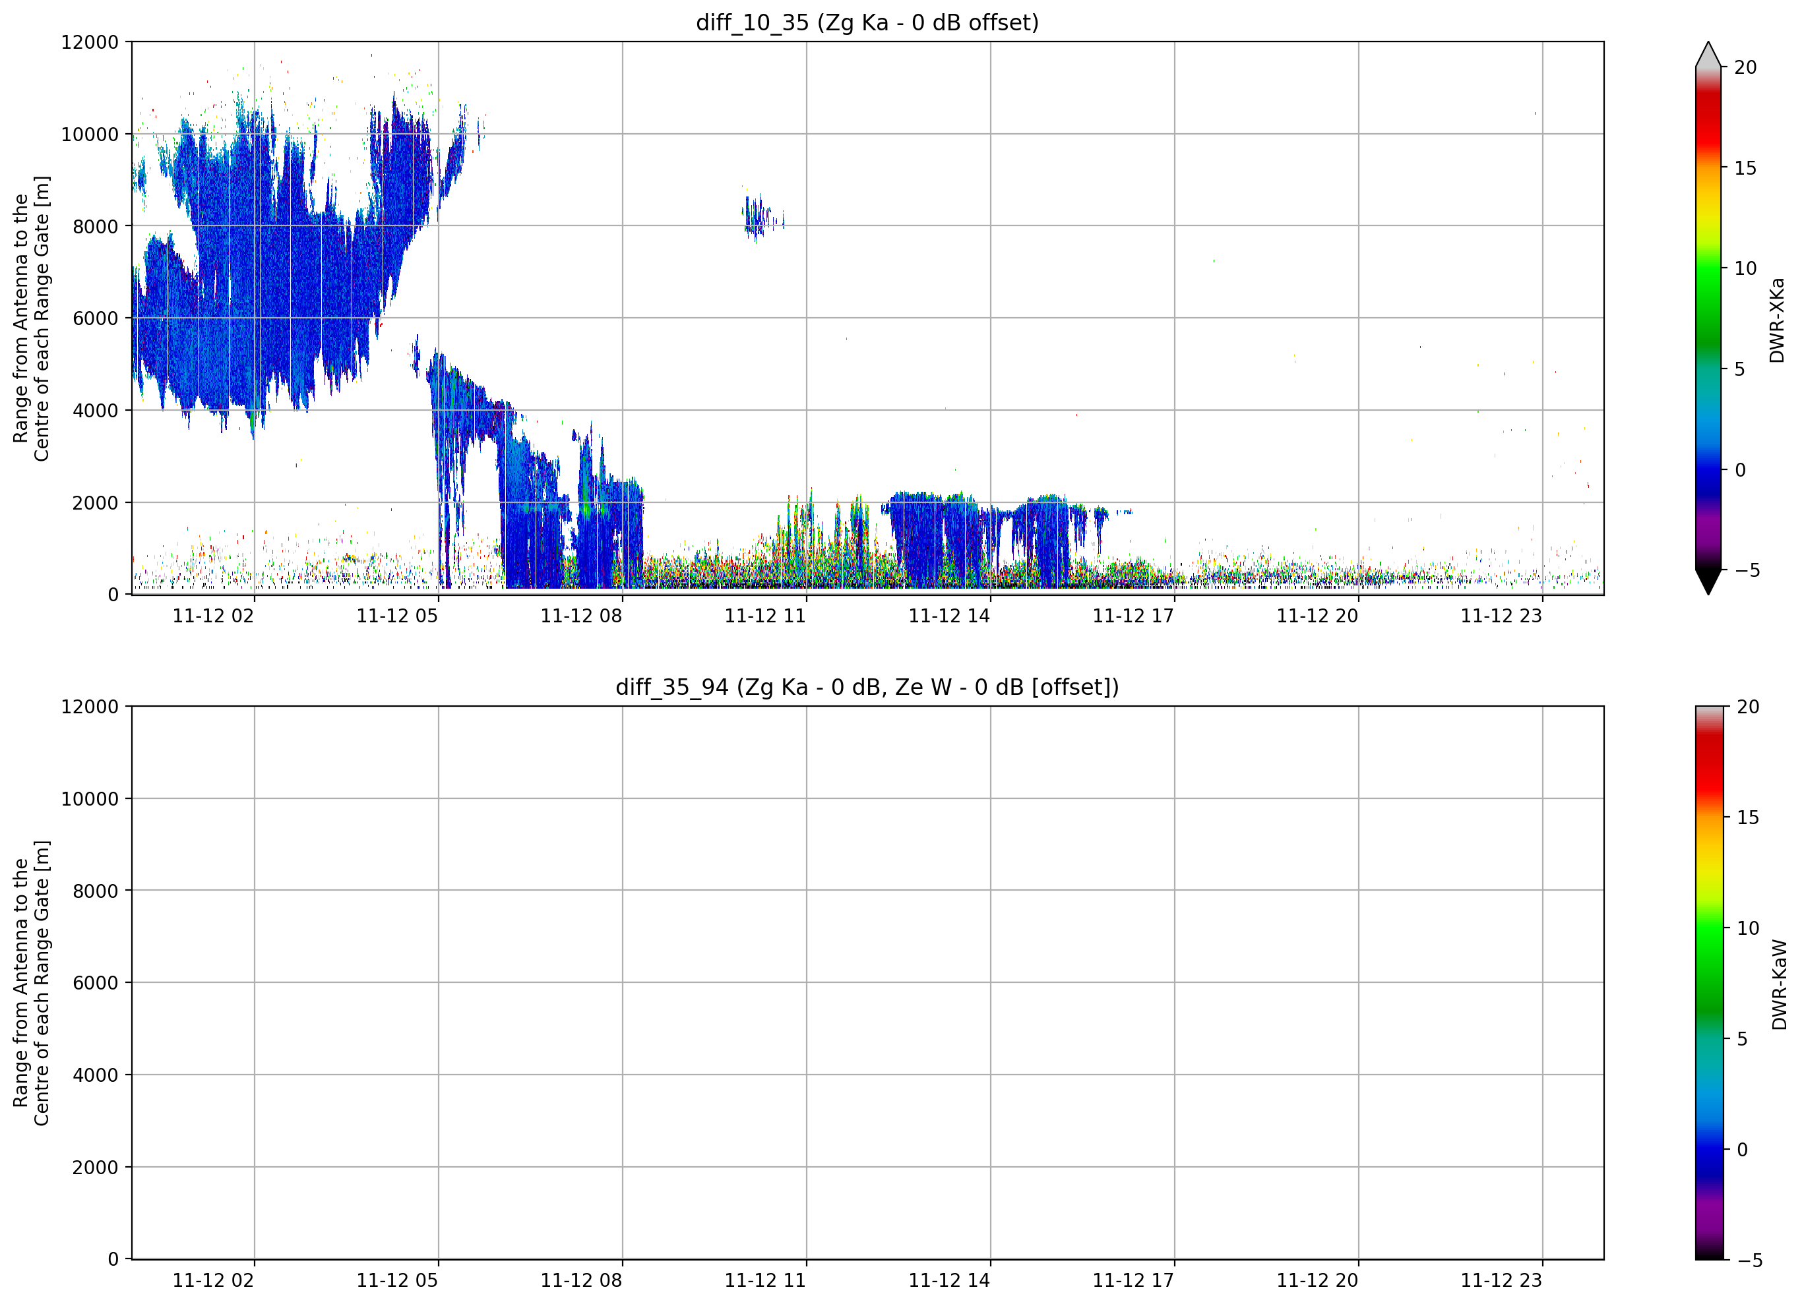Click the top plot title 'diff_10_35 (Zg Ka - 0 dB offset)'
Image resolution: width=1802 pixels, height=1304 pixels.
[867, 22]
